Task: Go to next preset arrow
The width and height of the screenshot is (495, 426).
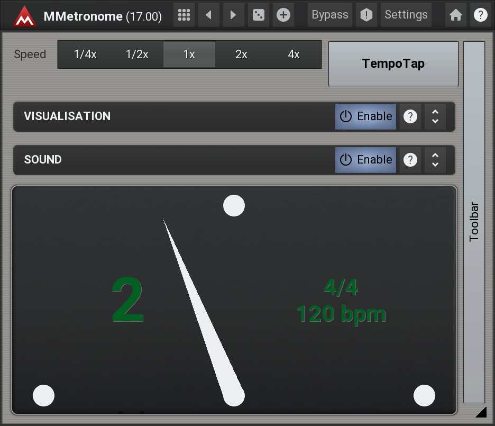Action: 233,15
